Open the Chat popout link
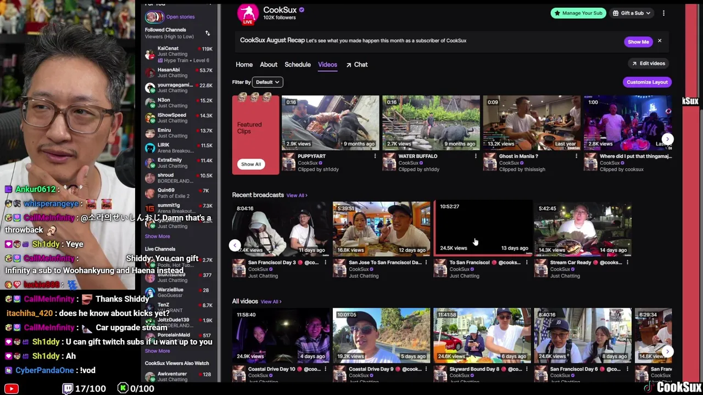 tap(357, 65)
